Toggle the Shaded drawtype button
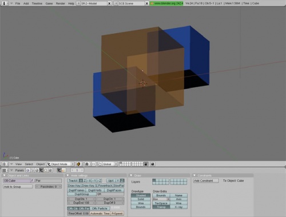This screenshot has width=286, height=217. 141,195
